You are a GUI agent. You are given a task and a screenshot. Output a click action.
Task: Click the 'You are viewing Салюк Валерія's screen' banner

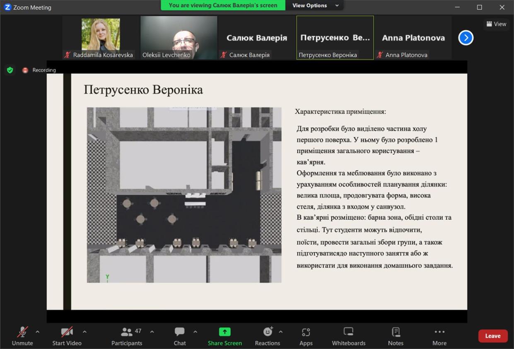(x=223, y=5)
